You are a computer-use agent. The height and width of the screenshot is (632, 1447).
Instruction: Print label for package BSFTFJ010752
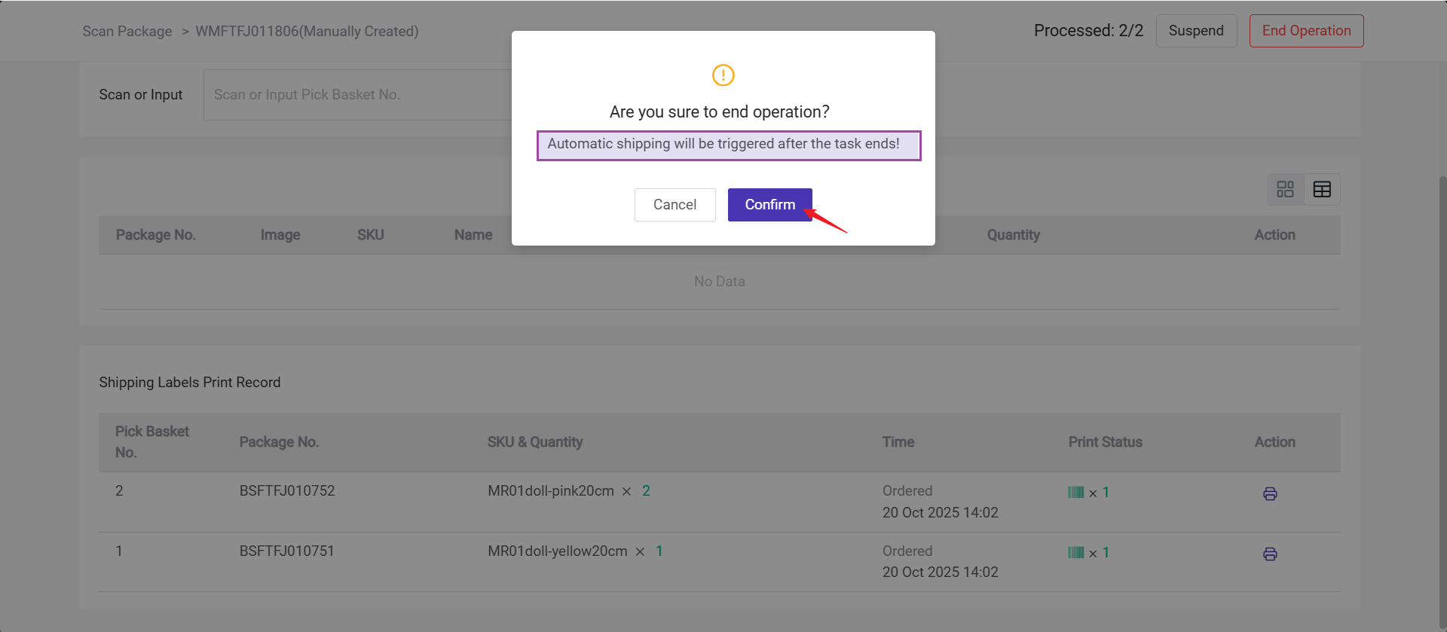1270,494
